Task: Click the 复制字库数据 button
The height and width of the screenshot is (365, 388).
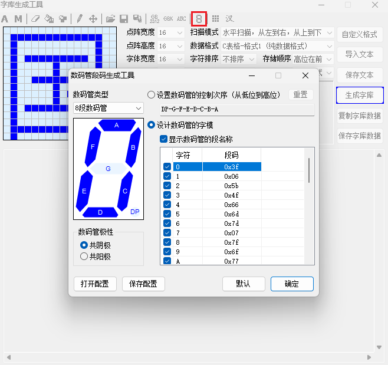Action: click(360, 116)
